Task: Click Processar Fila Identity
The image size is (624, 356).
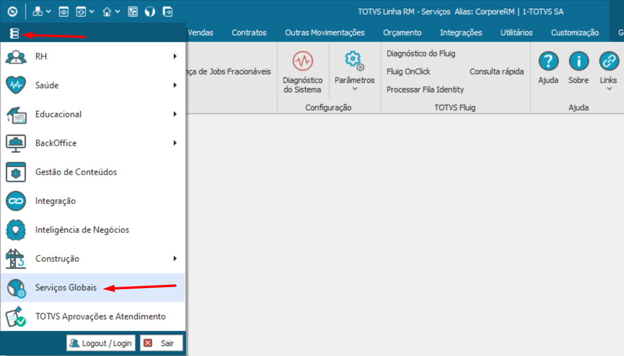Action: [425, 89]
